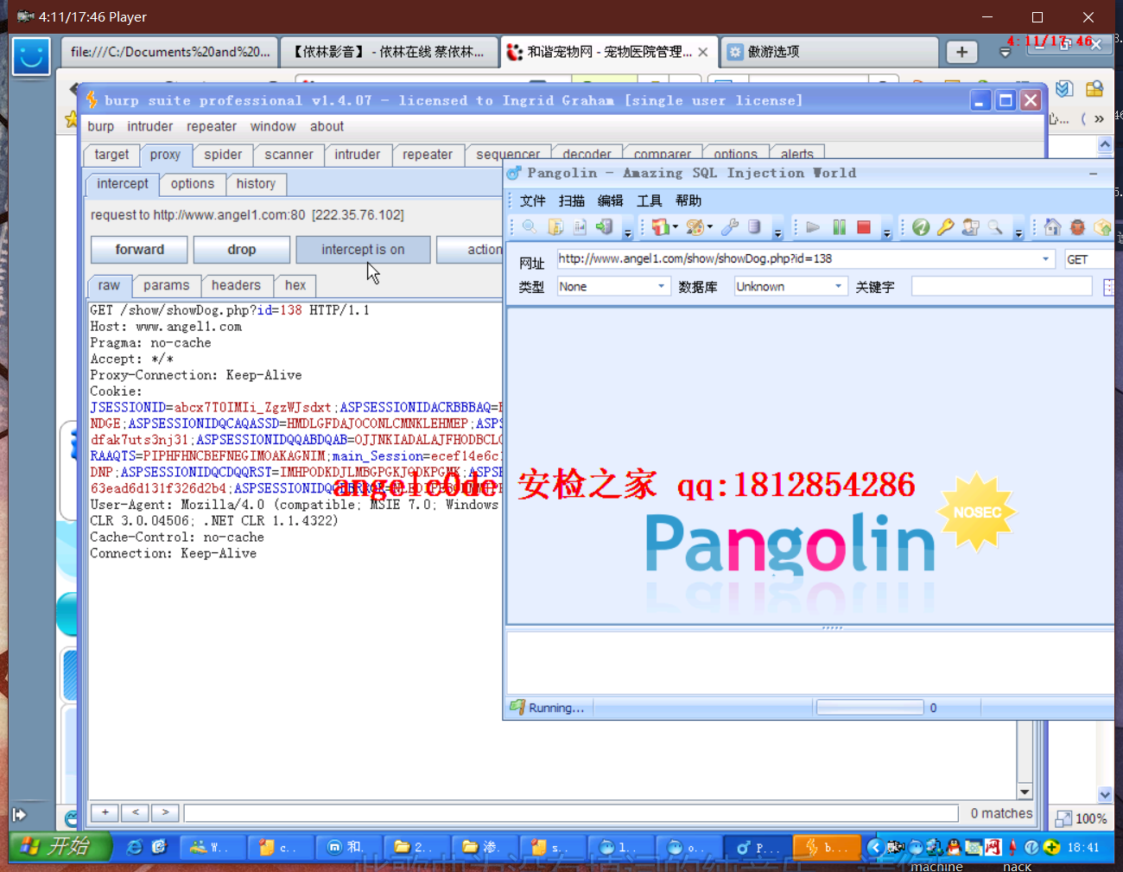Click the save report icon in Pangolin toolbar
The height and width of the screenshot is (872, 1123).
(x=580, y=227)
